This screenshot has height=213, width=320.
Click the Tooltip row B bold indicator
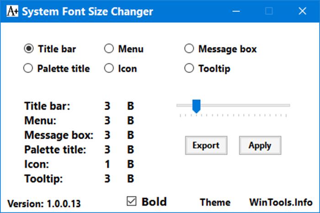(131, 179)
